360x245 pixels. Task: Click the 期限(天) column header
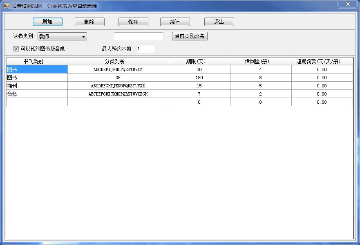pos(199,61)
